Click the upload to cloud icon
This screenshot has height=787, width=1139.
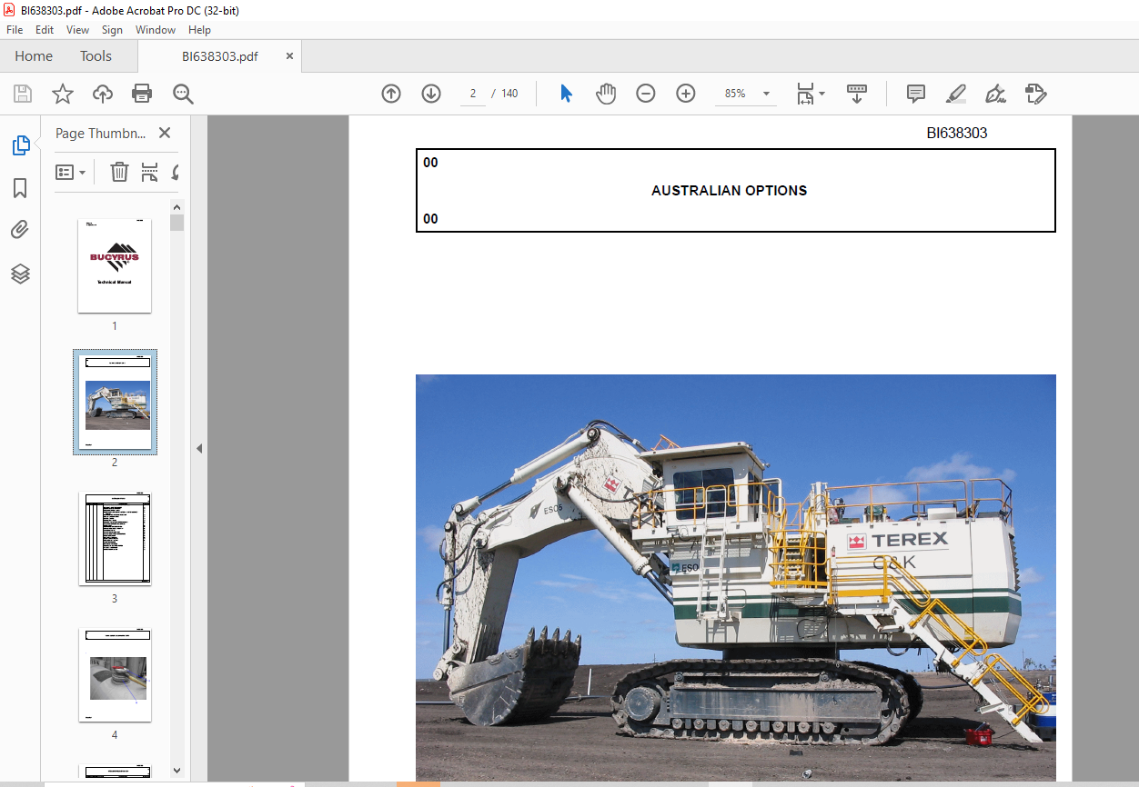(103, 94)
